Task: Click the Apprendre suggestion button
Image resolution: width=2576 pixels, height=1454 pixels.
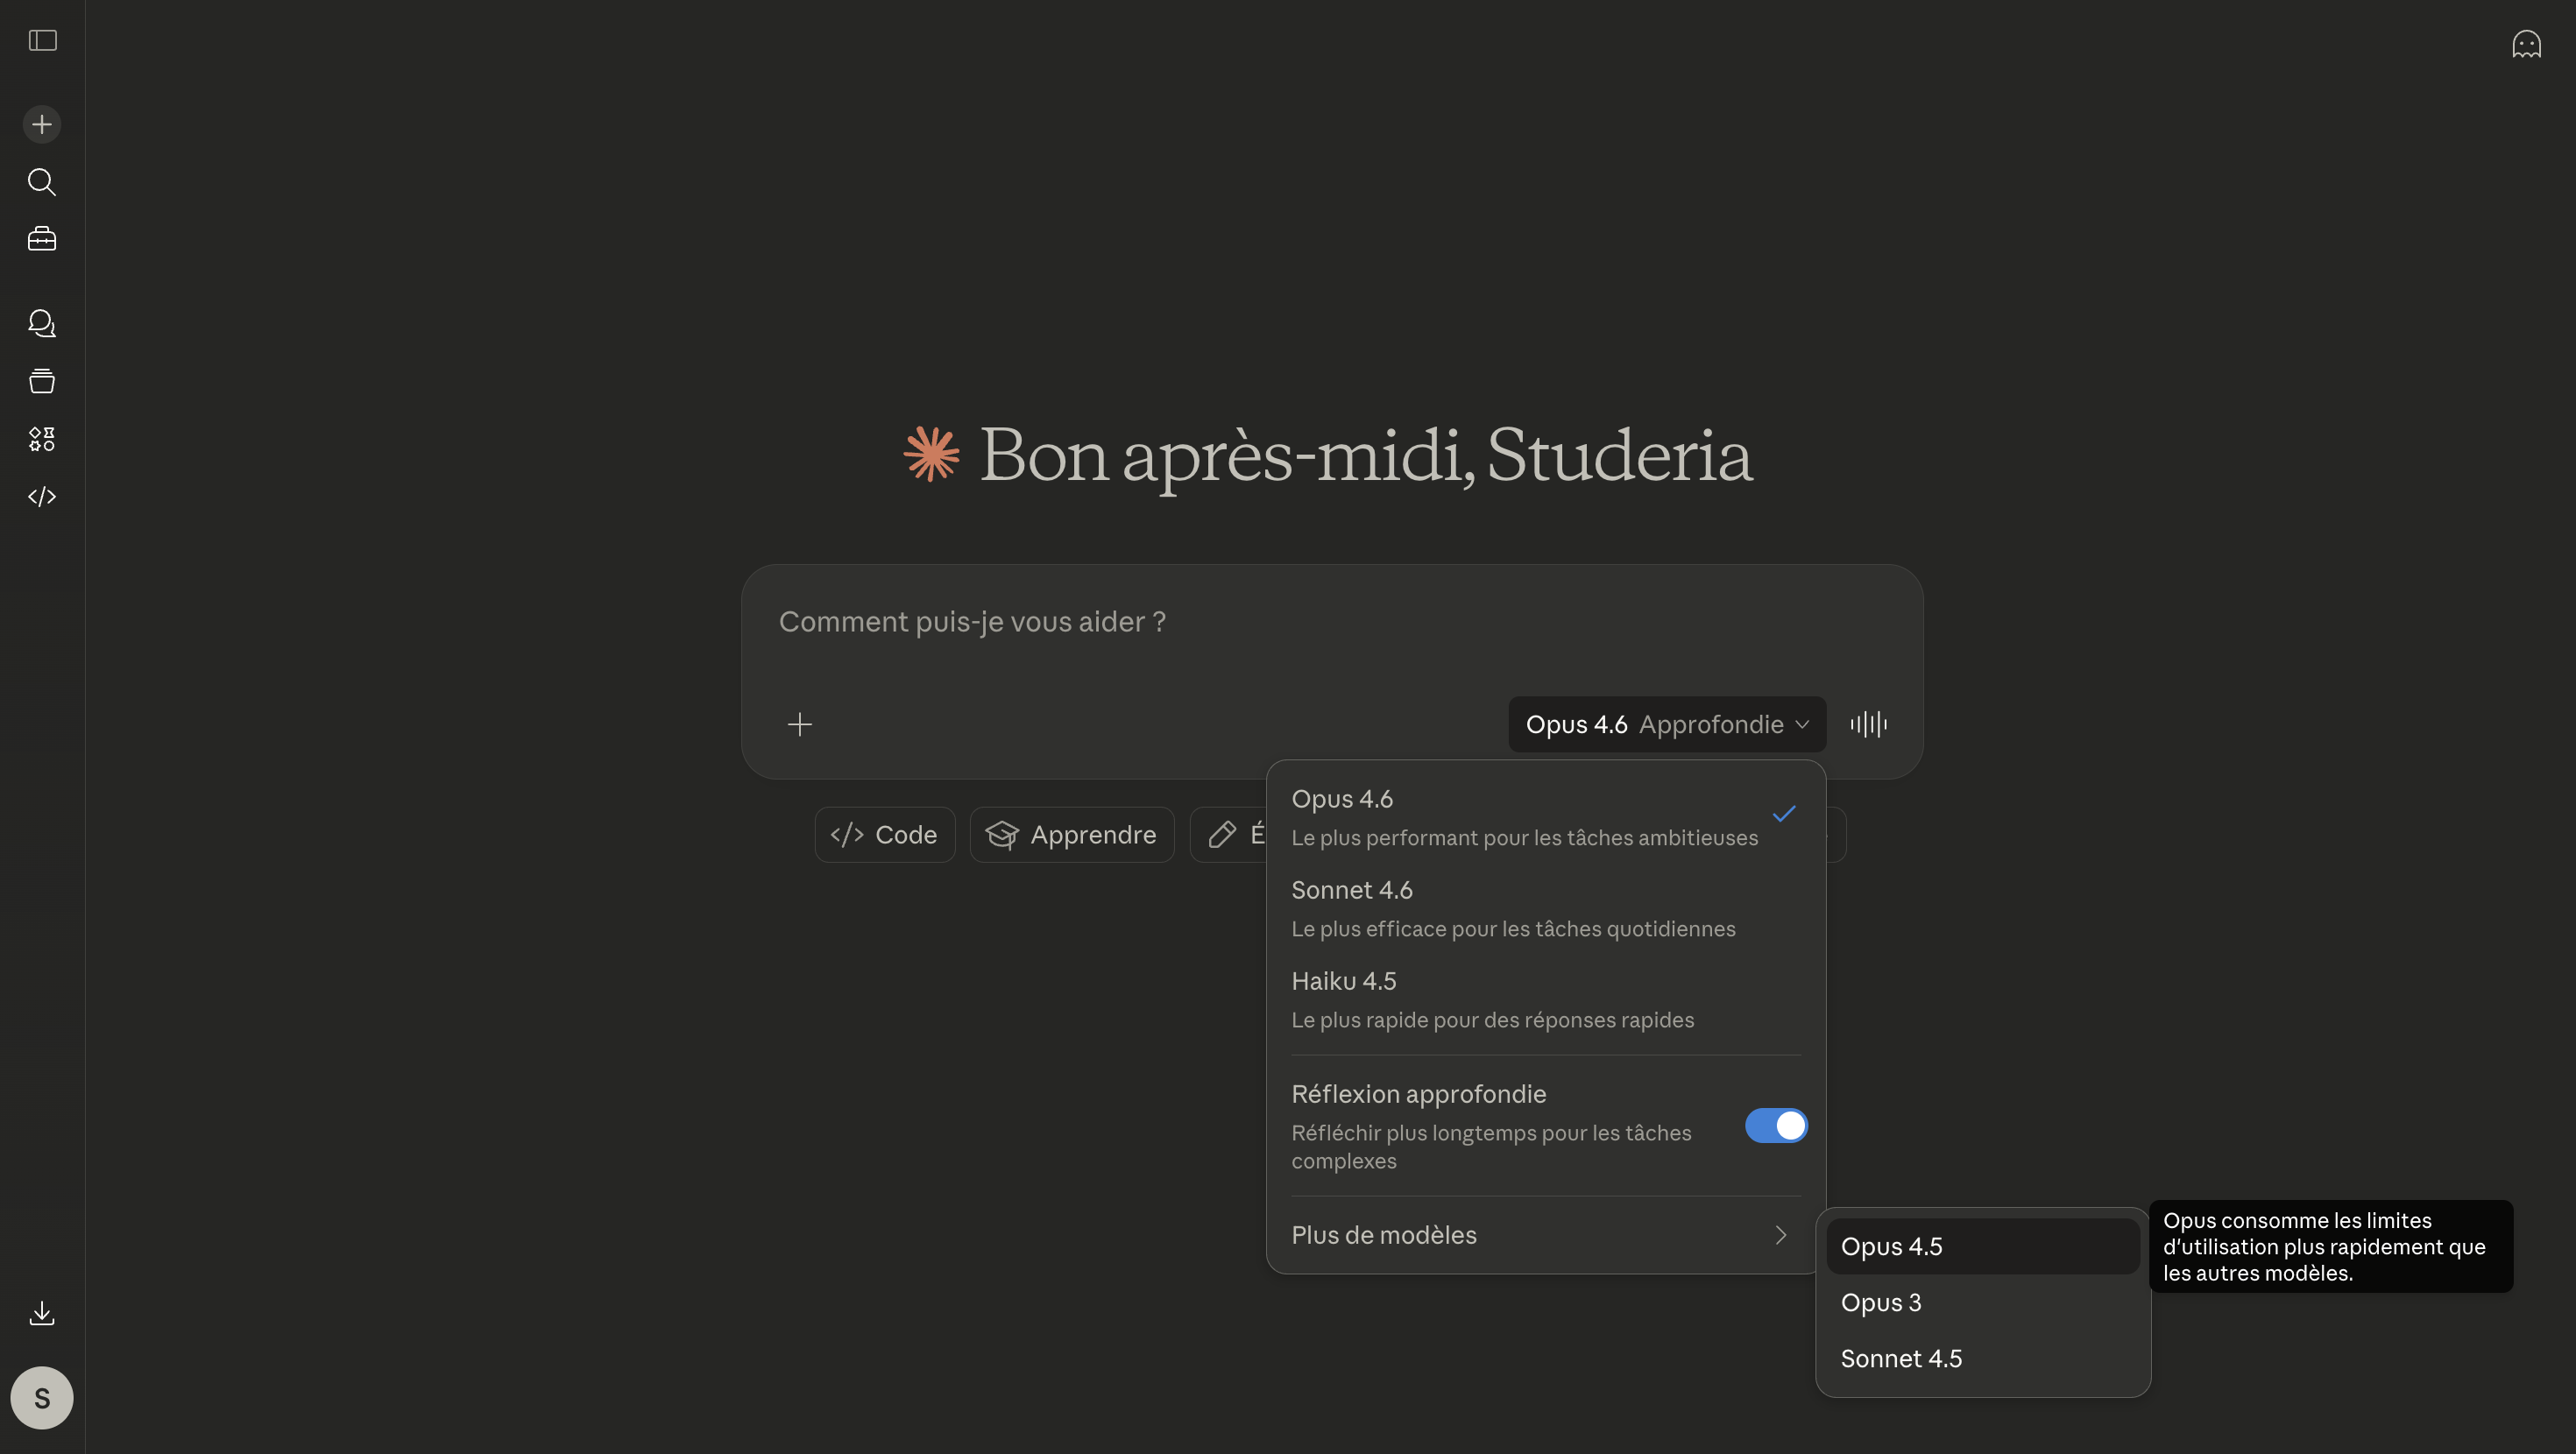Action: pyautogui.click(x=1071, y=835)
